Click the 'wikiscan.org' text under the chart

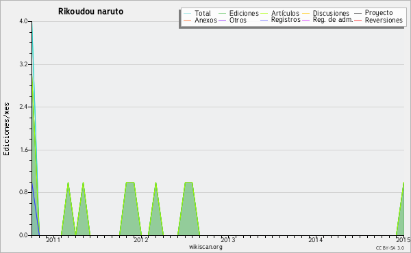[206, 247]
